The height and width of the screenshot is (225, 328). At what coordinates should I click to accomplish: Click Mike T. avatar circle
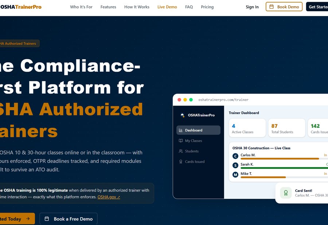point(235,174)
